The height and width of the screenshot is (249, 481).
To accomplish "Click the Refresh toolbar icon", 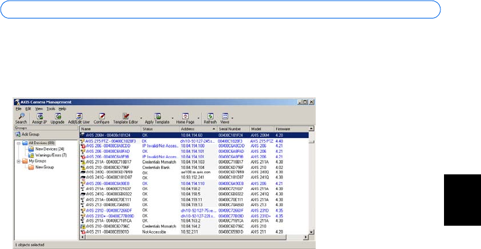I will point(210,117).
